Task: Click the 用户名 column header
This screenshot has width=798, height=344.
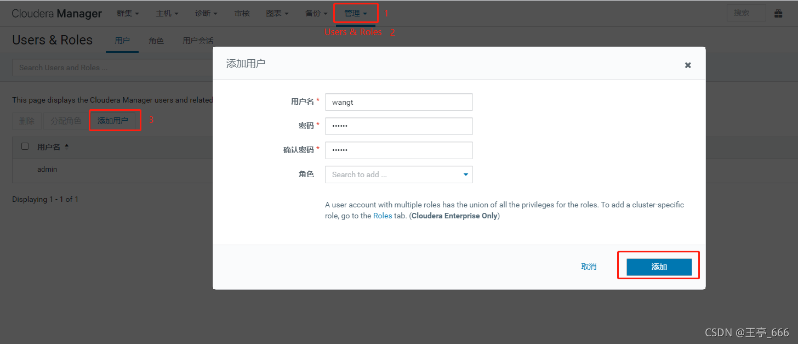Action: [49, 147]
